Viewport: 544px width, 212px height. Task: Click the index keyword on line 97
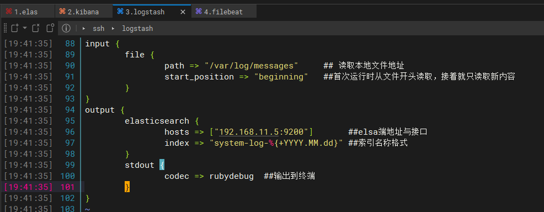pyautogui.click(x=177, y=143)
